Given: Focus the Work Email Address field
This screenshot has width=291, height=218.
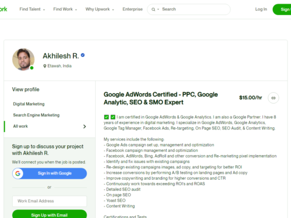Looking at the screenshot, I should pos(50,201).
